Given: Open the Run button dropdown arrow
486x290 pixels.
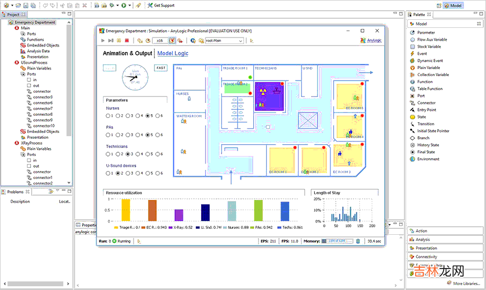Looking at the screenshot, I should click(x=129, y=5).
